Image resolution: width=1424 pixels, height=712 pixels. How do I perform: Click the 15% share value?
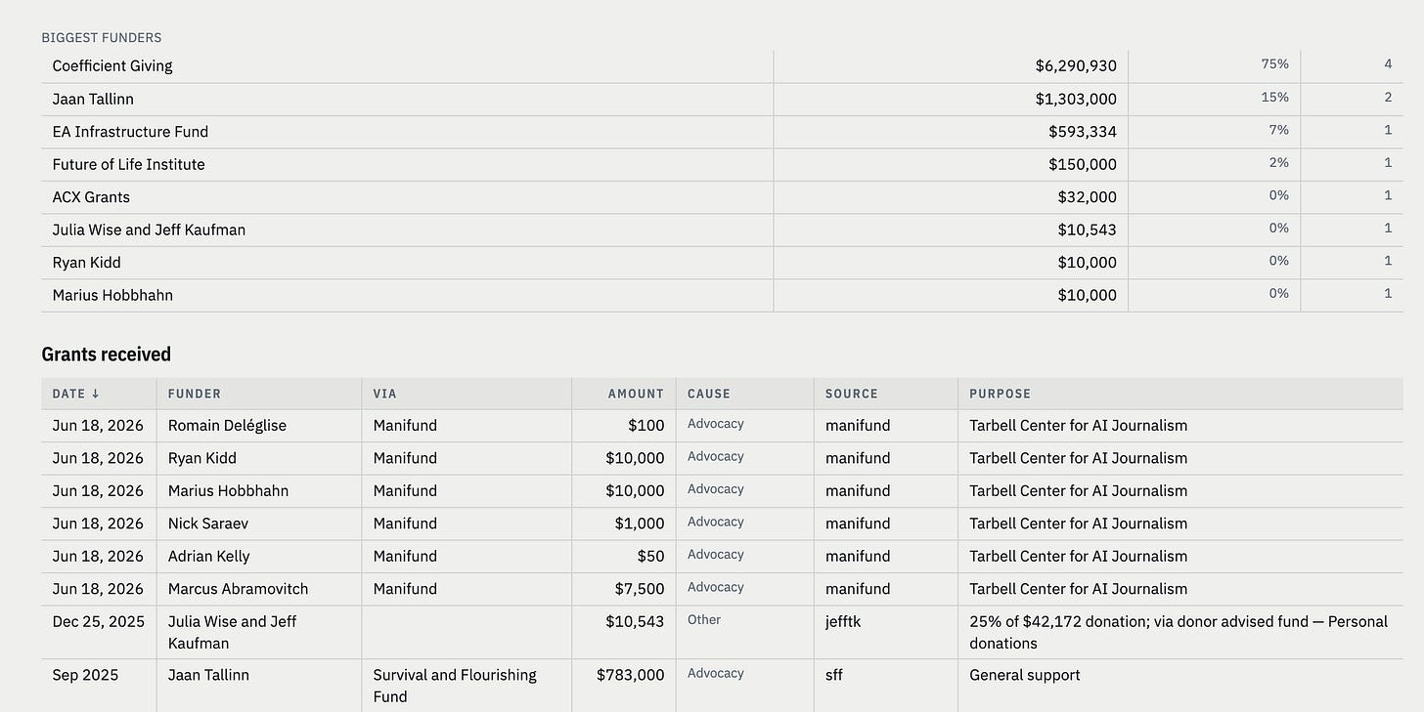(1275, 98)
